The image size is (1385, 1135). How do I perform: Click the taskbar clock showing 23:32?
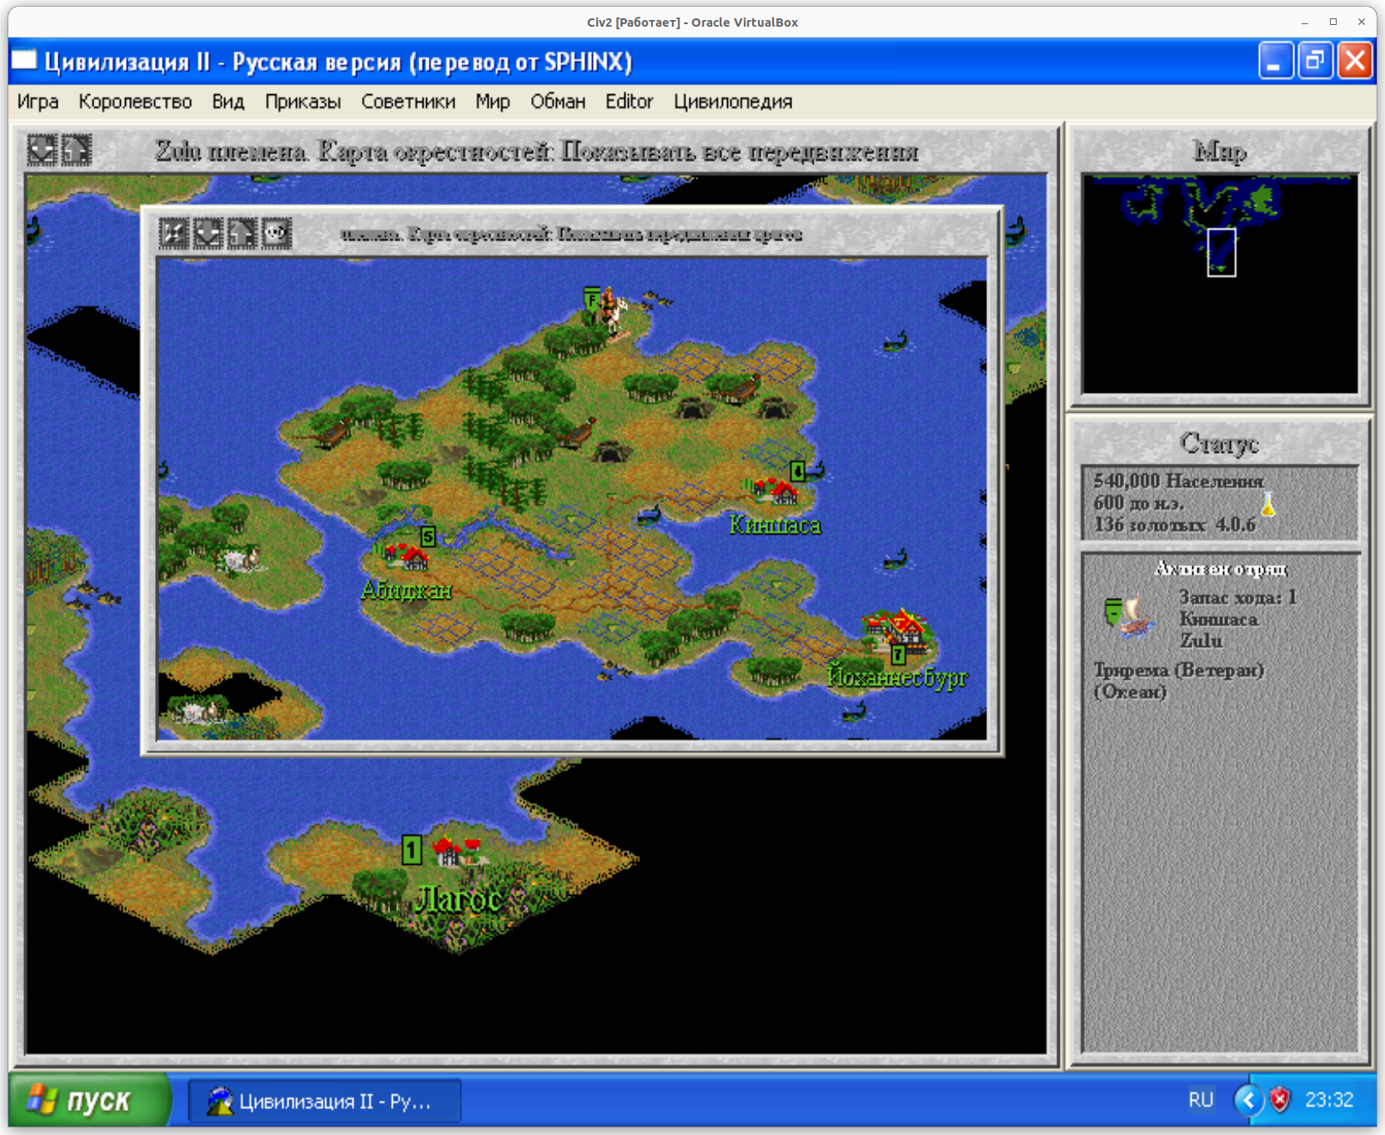[1329, 1100]
